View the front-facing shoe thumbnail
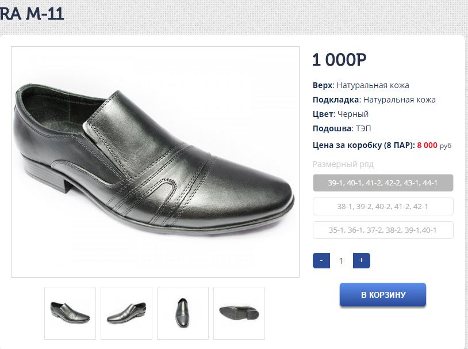This screenshot has width=468, height=349. click(183, 313)
